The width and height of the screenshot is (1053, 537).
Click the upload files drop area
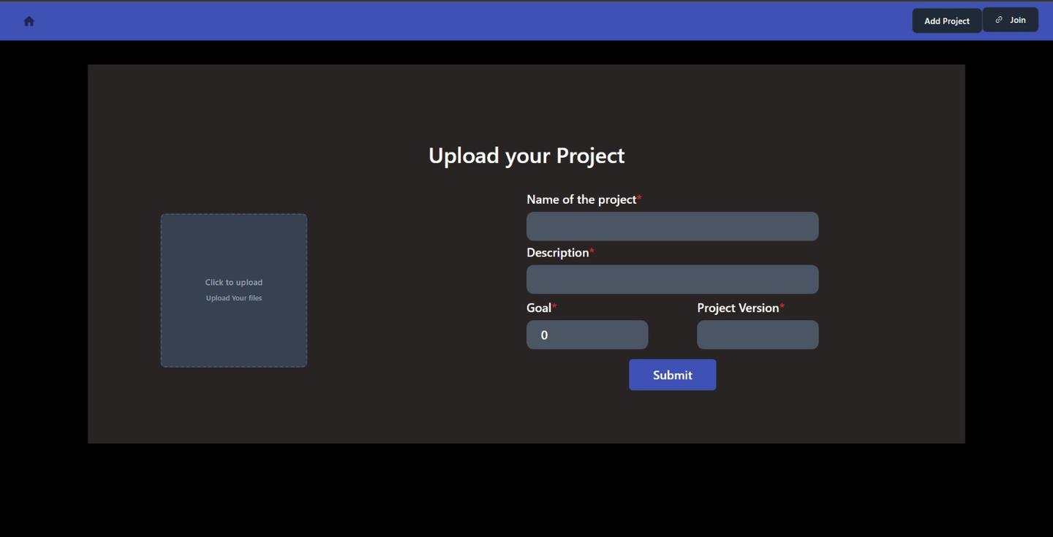234,290
